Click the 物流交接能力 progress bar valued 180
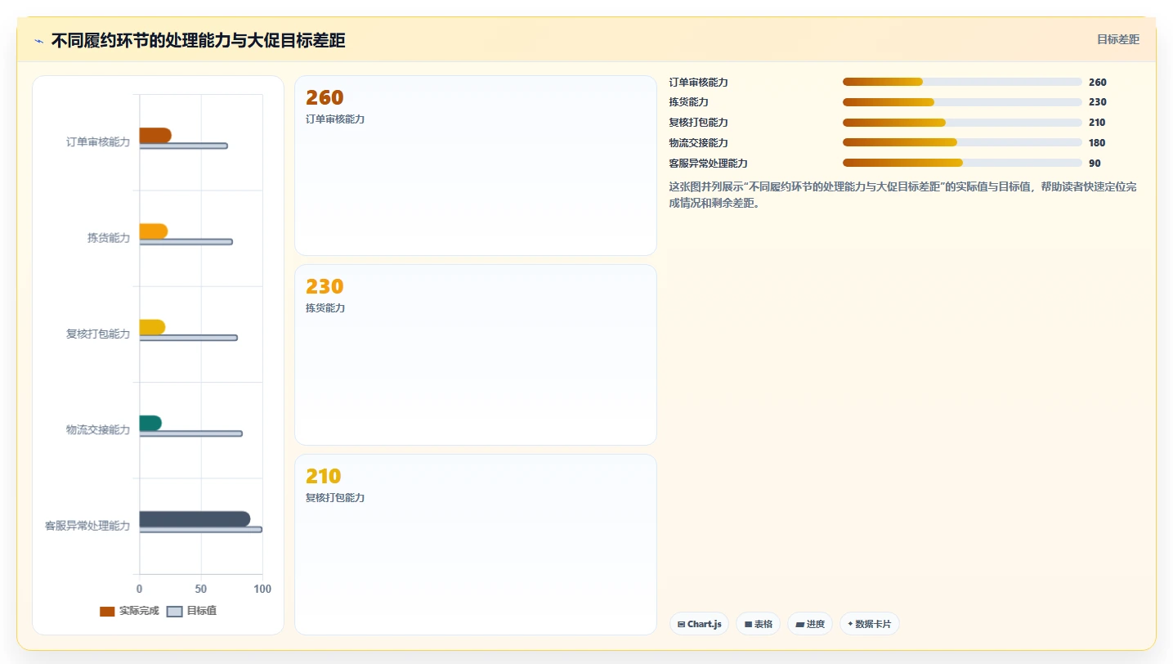The image size is (1173, 664). coord(962,142)
